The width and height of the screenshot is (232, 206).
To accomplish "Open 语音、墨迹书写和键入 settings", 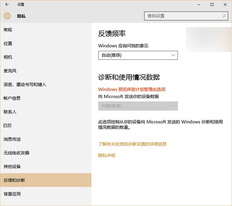I will [x=25, y=84].
